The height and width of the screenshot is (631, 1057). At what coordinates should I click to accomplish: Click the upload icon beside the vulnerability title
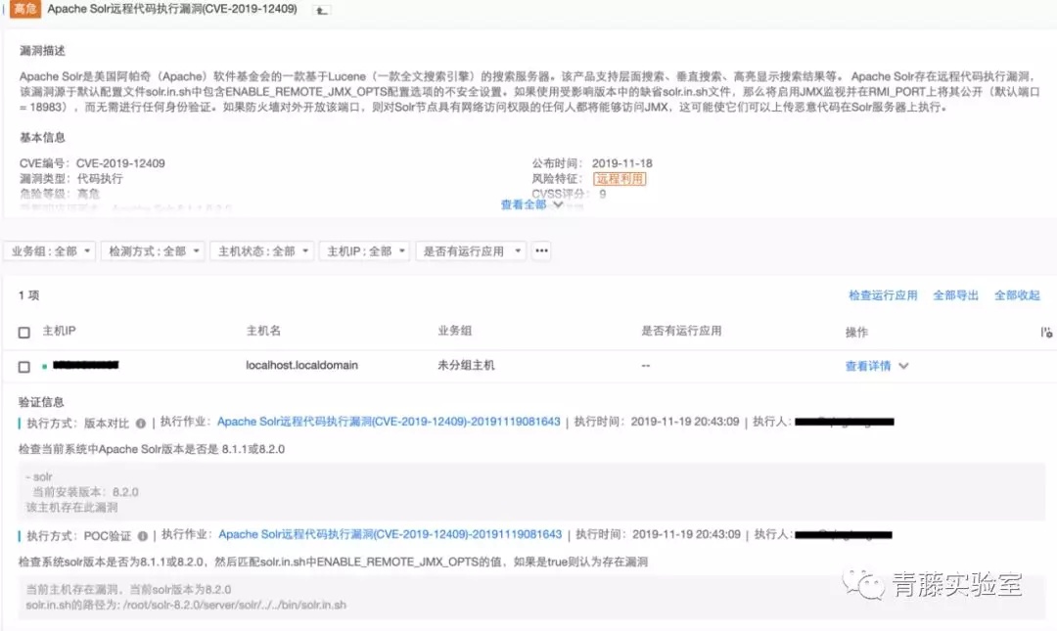[x=322, y=10]
